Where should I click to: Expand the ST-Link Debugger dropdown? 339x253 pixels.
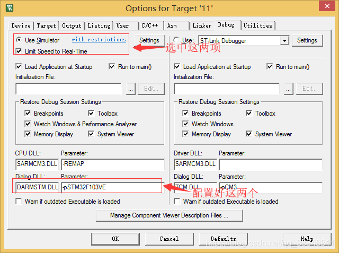pos(284,40)
